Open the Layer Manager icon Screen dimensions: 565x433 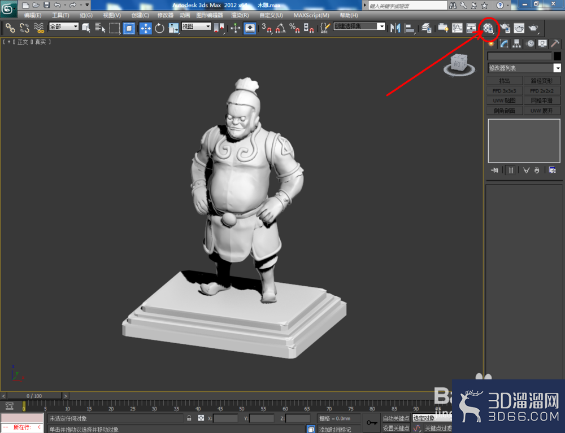coord(427,28)
